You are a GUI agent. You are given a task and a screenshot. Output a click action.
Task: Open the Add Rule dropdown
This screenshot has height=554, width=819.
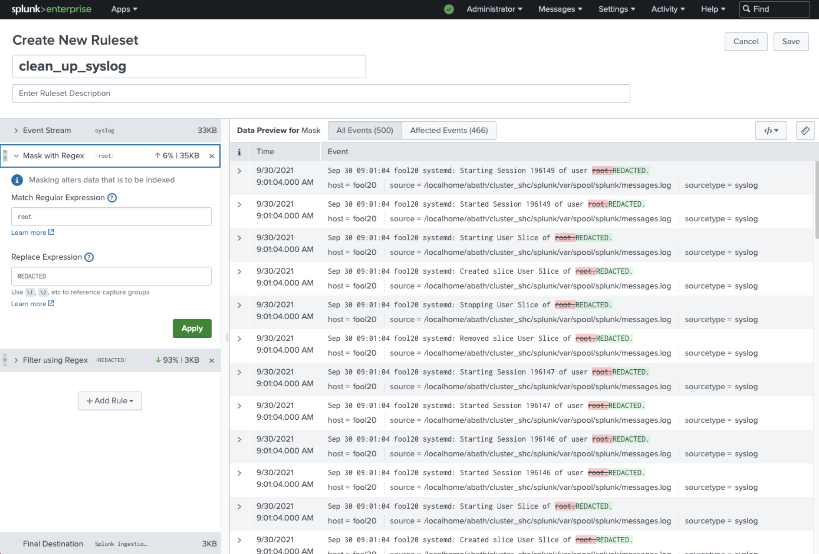(110, 401)
